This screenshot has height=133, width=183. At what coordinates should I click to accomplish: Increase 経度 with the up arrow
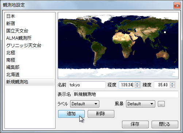click(137, 83)
